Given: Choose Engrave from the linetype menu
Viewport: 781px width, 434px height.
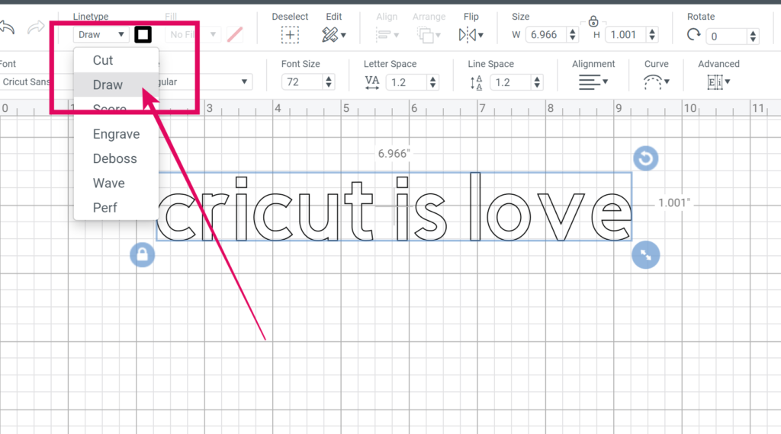Looking at the screenshot, I should (x=116, y=134).
